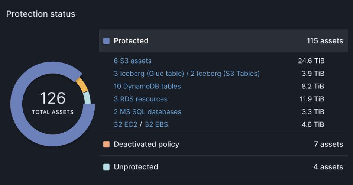Image resolution: width=353 pixels, height=185 pixels.
Task: Open the 3 RDS resources link
Action: [140, 99]
